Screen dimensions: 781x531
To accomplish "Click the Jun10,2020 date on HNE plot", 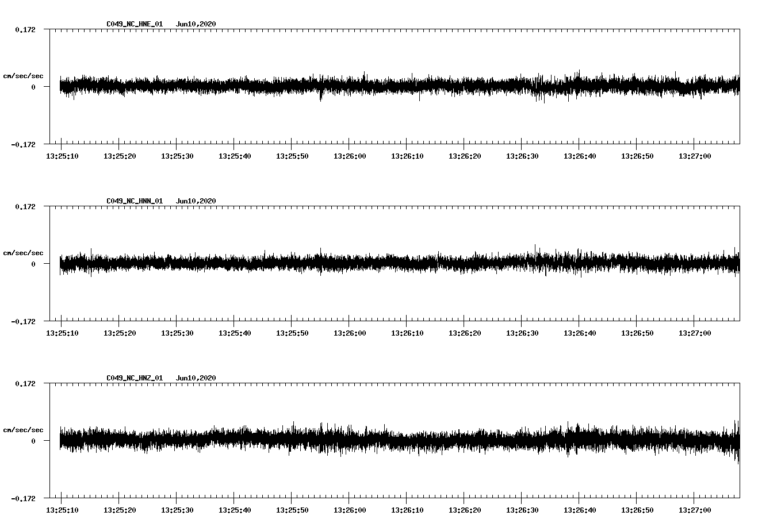I will pyautogui.click(x=196, y=24).
